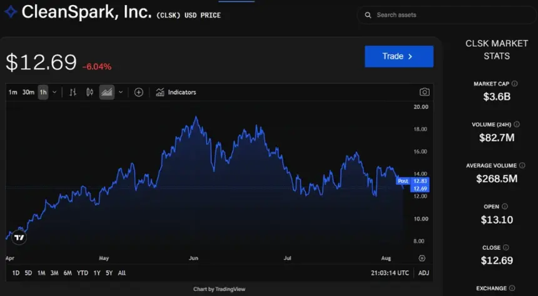
Task: Select the bars chart style icon
Action: pyautogui.click(x=73, y=92)
